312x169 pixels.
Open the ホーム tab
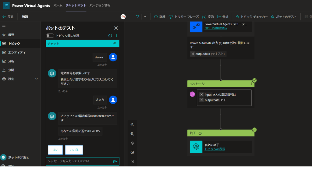point(58,5)
